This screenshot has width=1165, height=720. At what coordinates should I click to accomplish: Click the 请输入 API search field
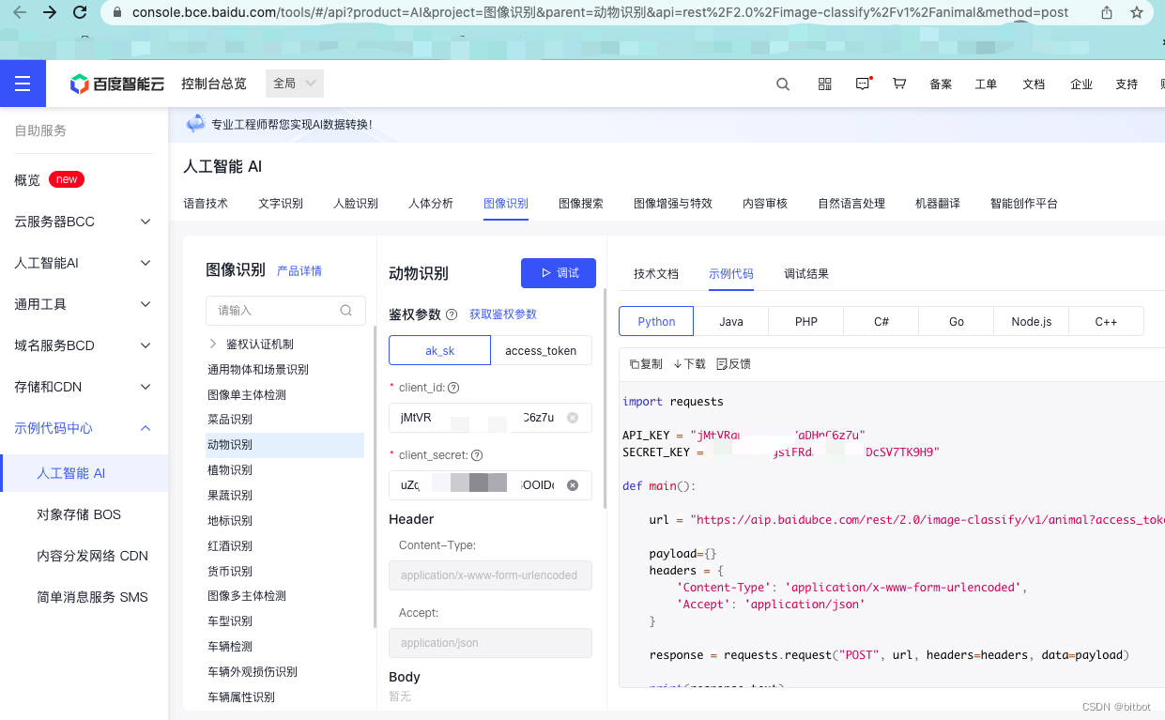(285, 310)
